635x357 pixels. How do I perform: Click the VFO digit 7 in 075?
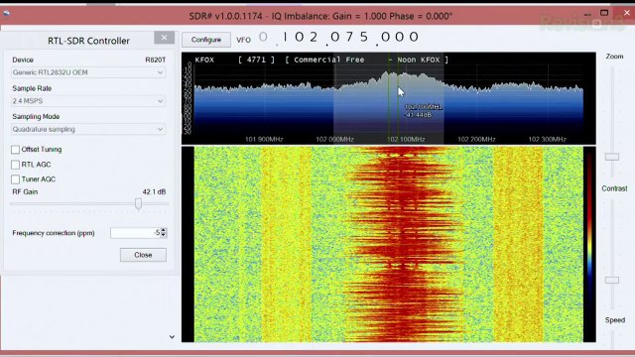(349, 38)
